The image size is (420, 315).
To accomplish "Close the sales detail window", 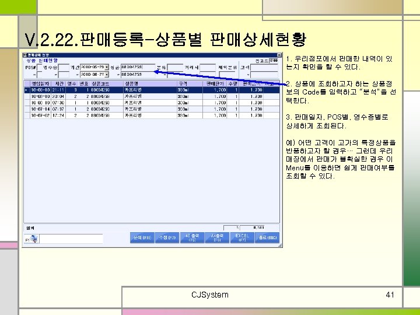I will coord(279,55).
